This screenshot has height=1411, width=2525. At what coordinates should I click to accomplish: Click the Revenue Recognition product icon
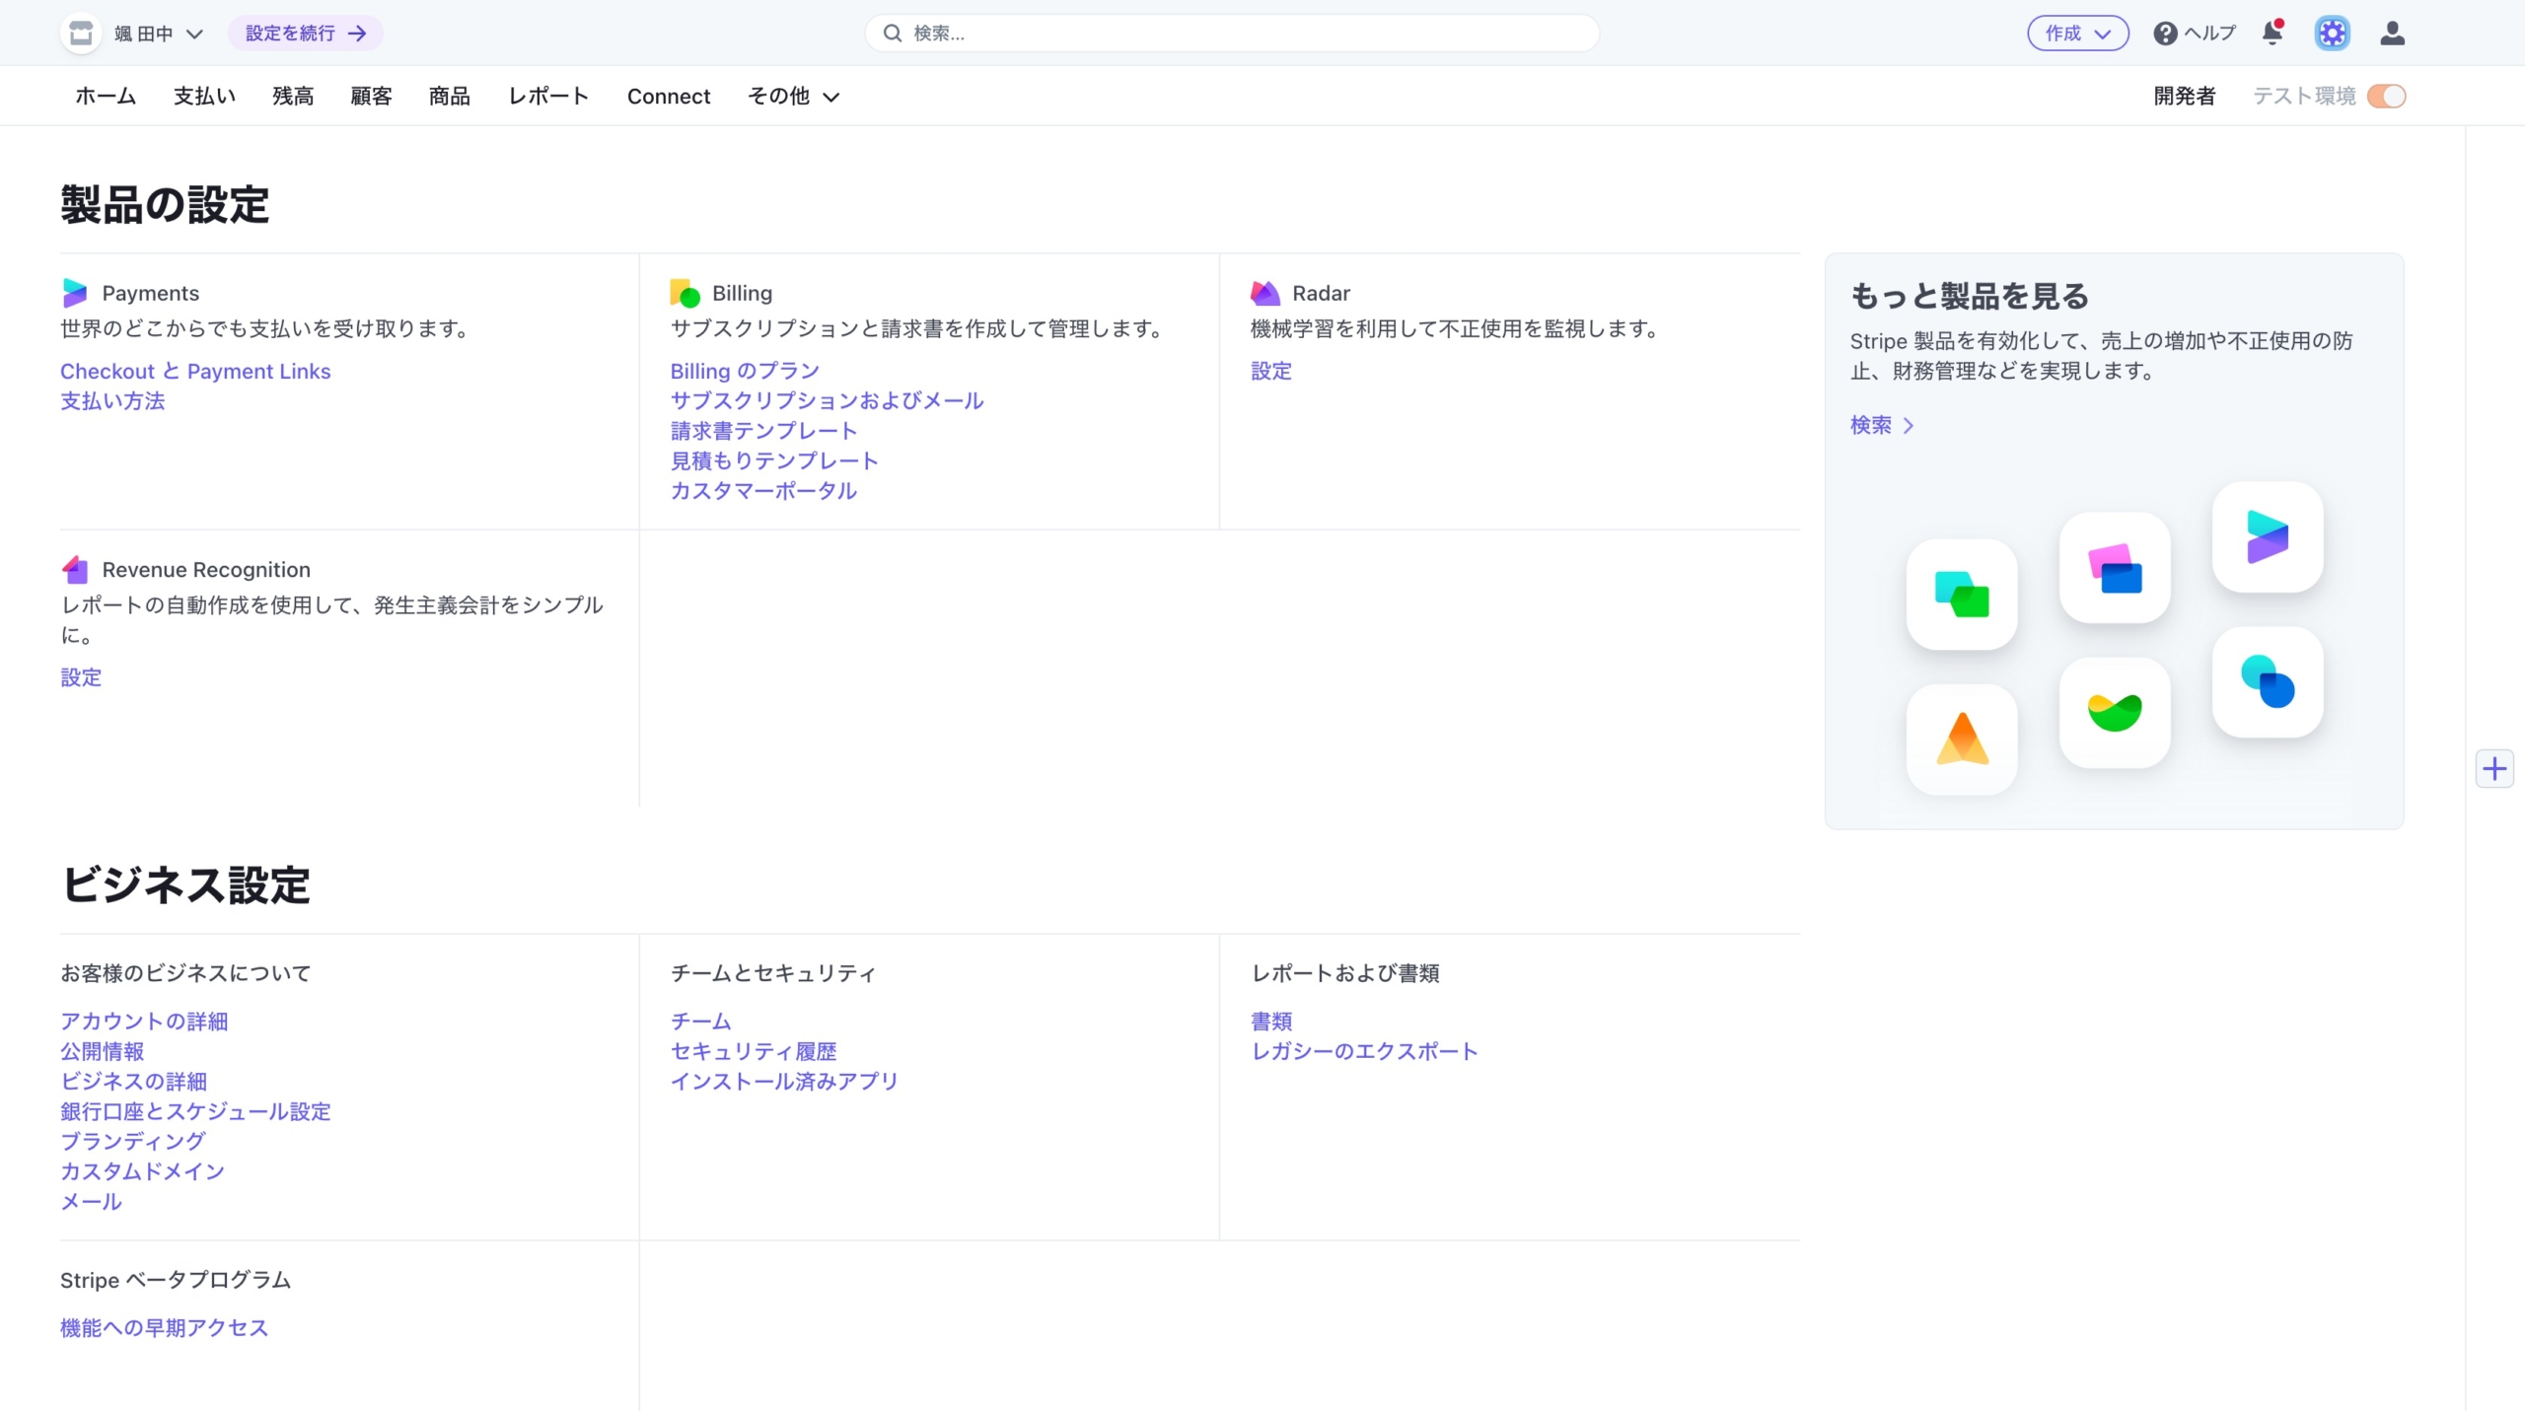click(x=76, y=569)
